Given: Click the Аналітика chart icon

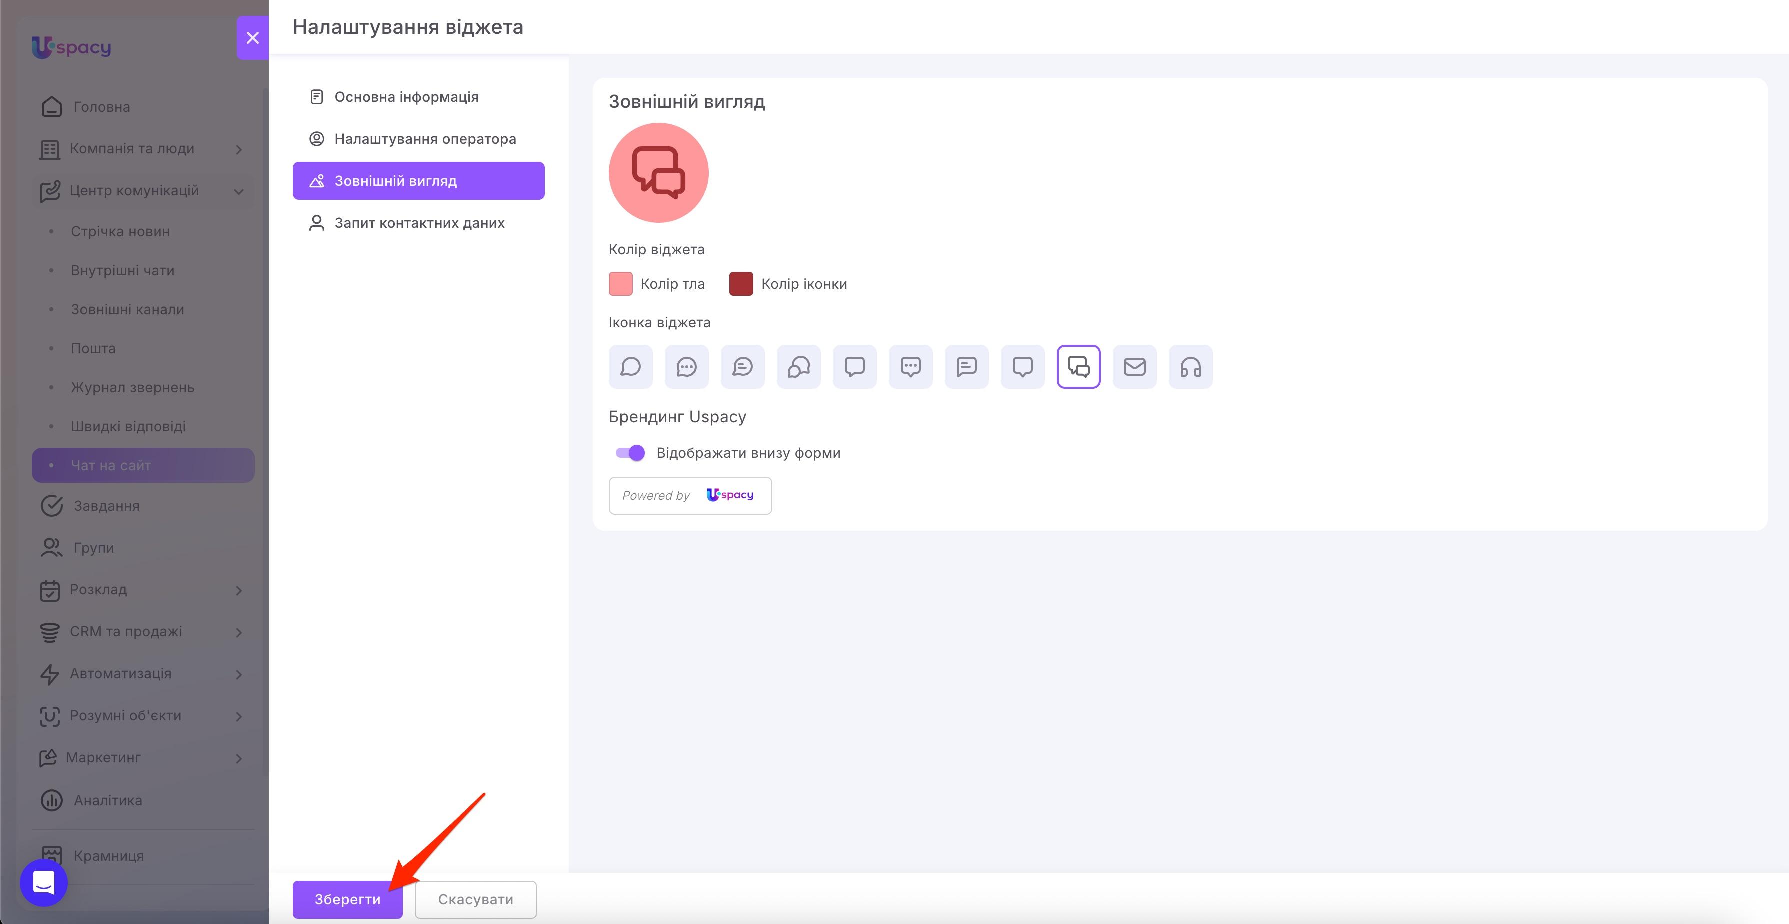Looking at the screenshot, I should pyautogui.click(x=51, y=800).
